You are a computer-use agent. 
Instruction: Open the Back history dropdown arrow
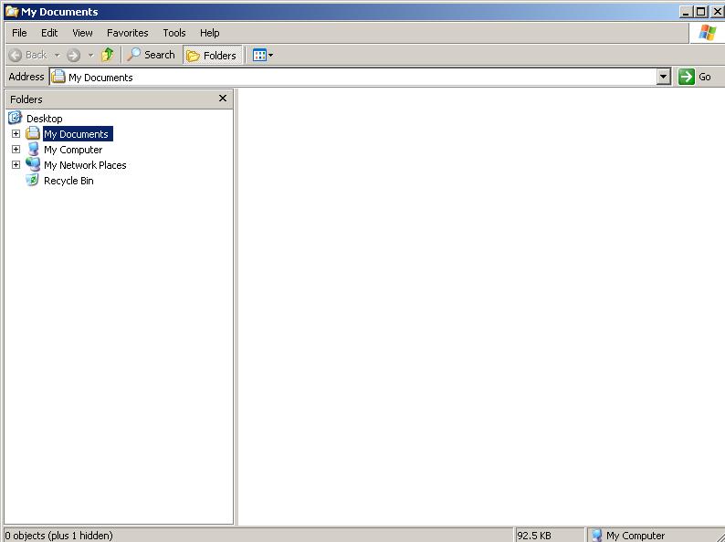pyautogui.click(x=58, y=55)
